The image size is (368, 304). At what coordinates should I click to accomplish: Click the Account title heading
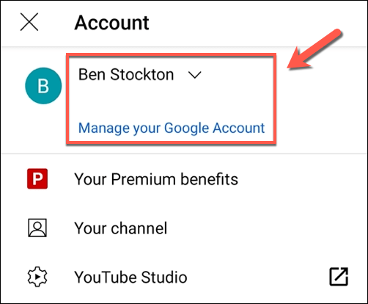[111, 23]
